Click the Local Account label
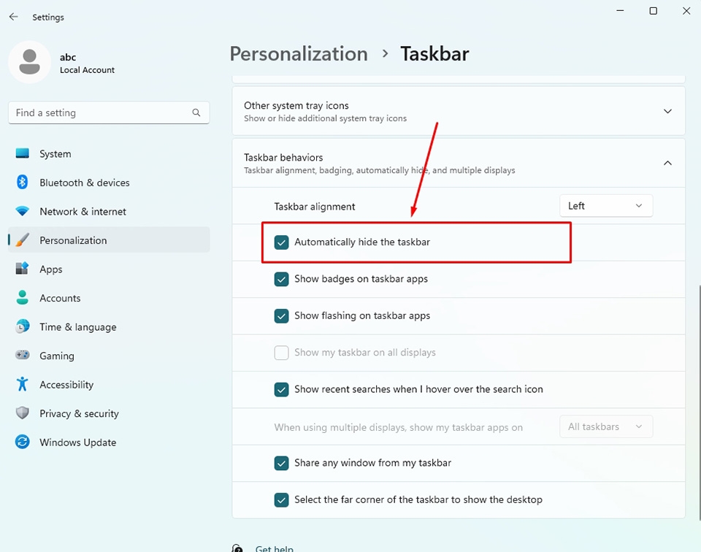 point(87,69)
